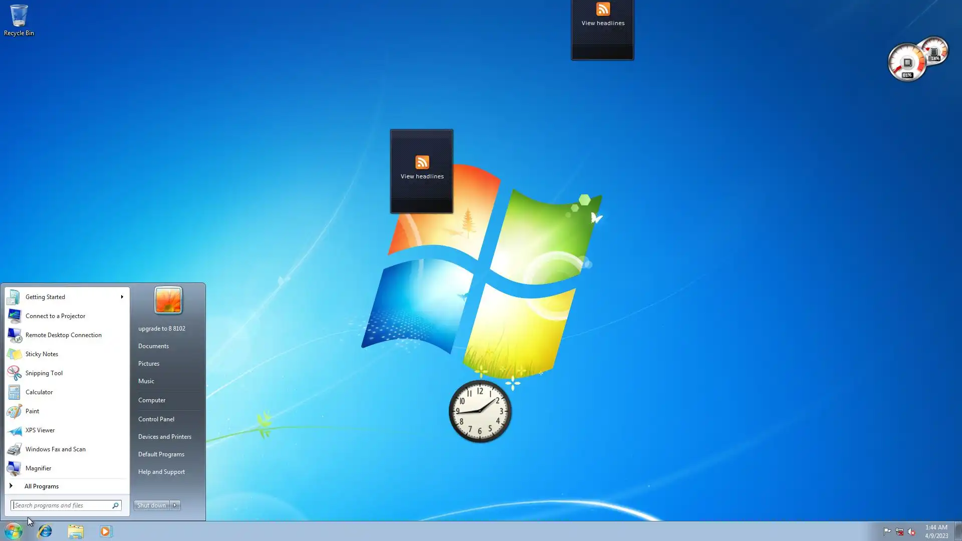Open Control Panel from Start menu
The width and height of the screenshot is (962, 541).
(156, 419)
